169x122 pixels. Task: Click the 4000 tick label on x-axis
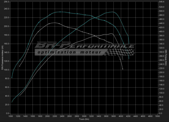click(120, 116)
